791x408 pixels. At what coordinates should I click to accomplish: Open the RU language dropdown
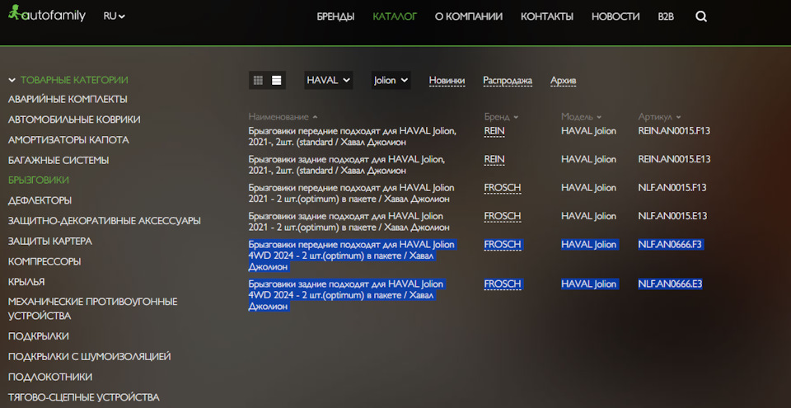tap(114, 16)
